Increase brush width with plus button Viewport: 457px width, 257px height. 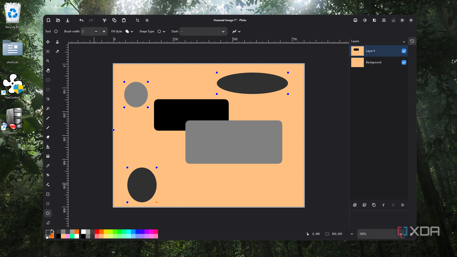[104, 32]
